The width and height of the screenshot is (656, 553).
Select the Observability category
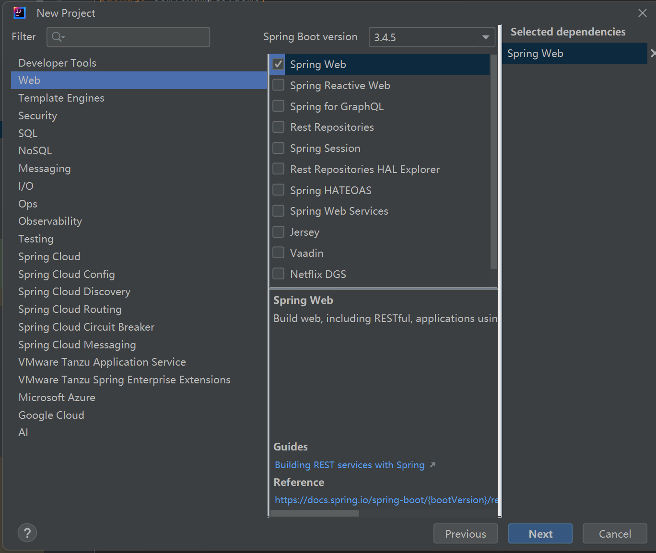click(139, 221)
